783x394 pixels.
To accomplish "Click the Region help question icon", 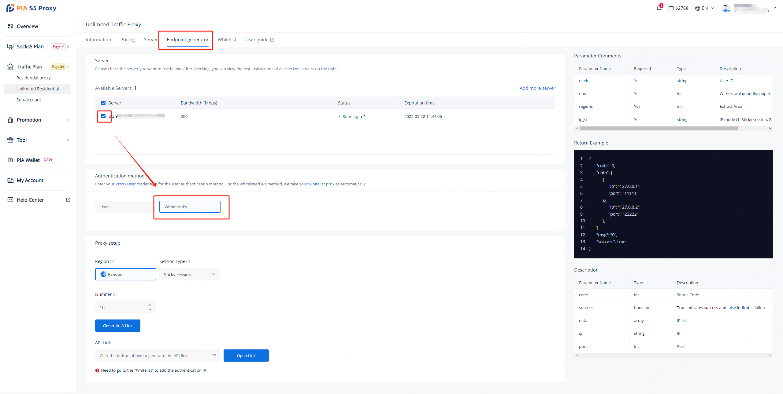I will point(112,261).
